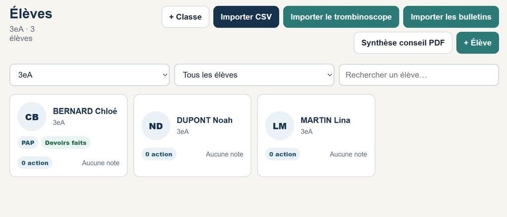Screen dimensions: 507x217
Task: Focus the Rechercher un élève search field
Action: [419, 75]
